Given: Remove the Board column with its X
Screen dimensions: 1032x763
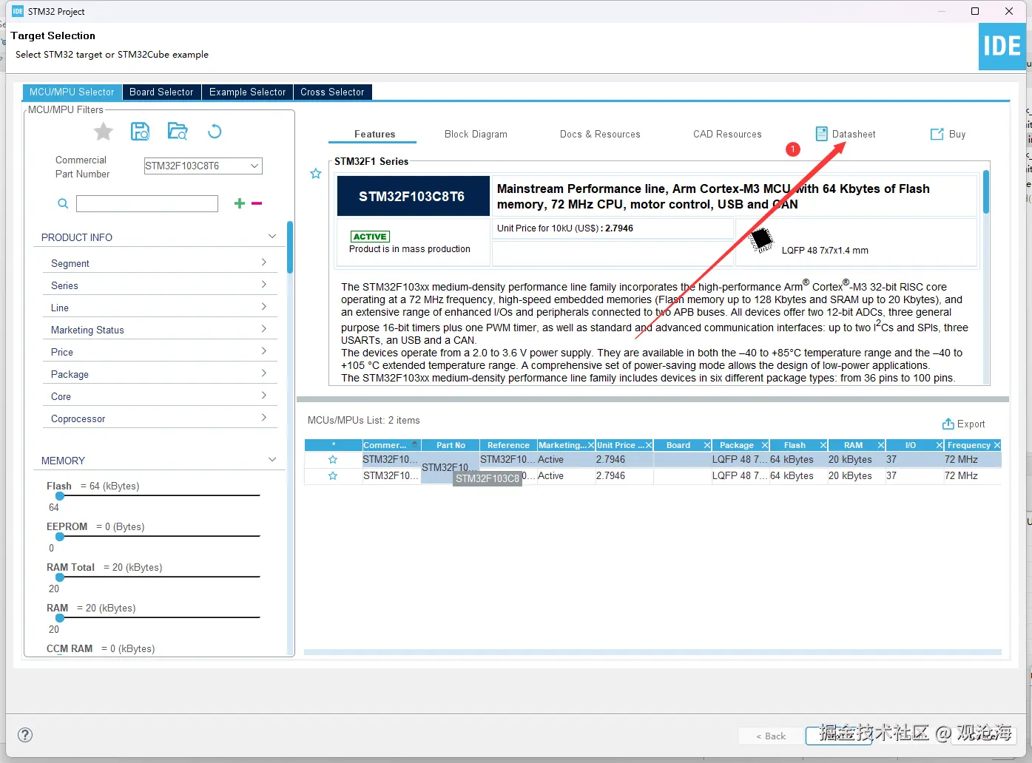Looking at the screenshot, I should pos(707,445).
